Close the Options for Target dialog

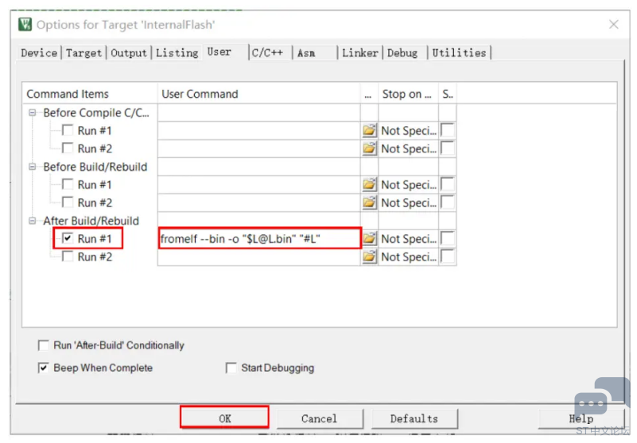[614, 25]
